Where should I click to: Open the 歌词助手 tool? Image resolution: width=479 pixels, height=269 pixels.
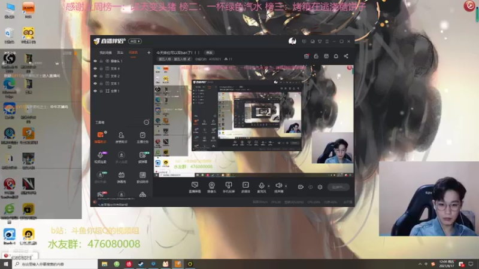tap(143, 177)
